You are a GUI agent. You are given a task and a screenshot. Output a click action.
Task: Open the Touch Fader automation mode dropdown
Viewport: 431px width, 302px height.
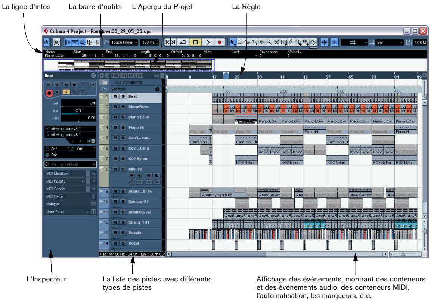[124, 42]
